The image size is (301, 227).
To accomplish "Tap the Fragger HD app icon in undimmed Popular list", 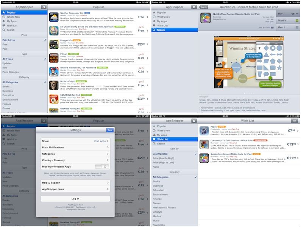I will [54, 44].
